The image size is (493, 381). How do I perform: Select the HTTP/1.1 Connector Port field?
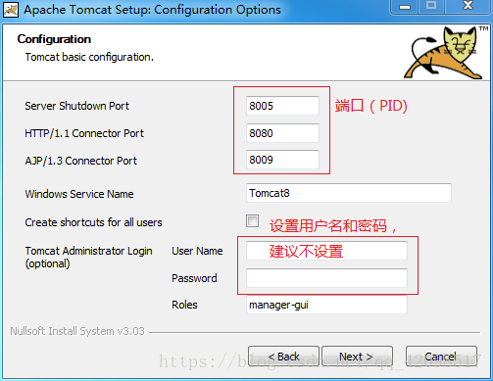tap(282, 133)
